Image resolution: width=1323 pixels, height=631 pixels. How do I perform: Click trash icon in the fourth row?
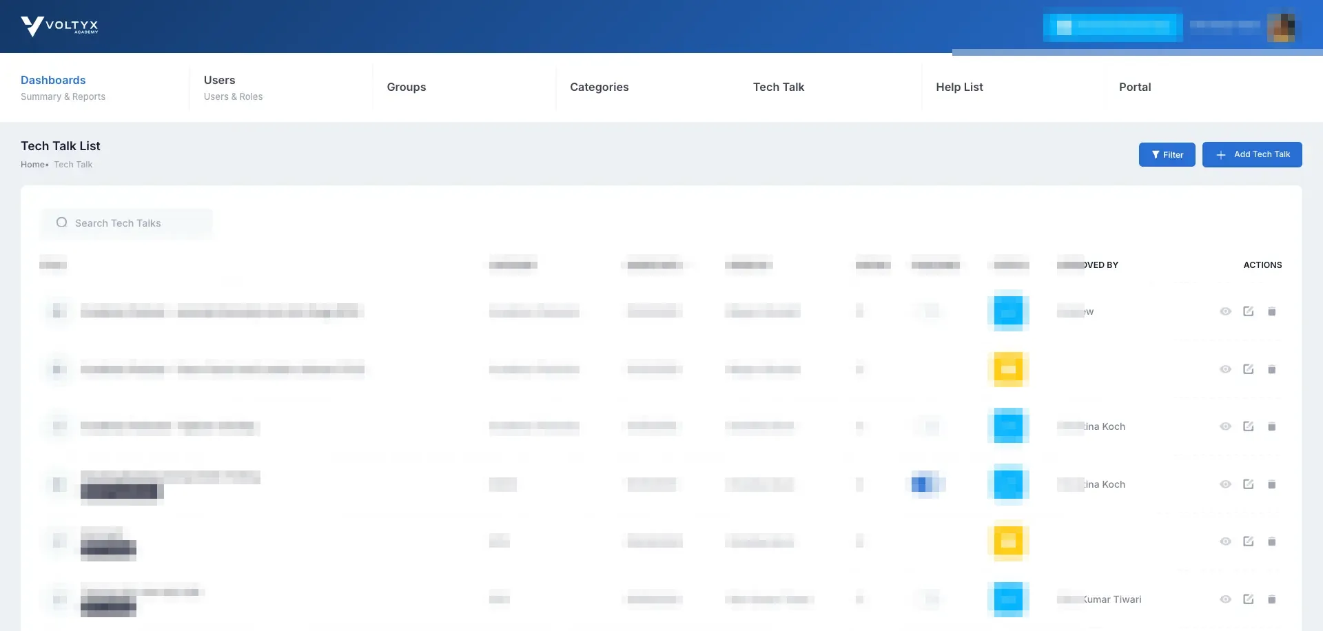(1272, 484)
